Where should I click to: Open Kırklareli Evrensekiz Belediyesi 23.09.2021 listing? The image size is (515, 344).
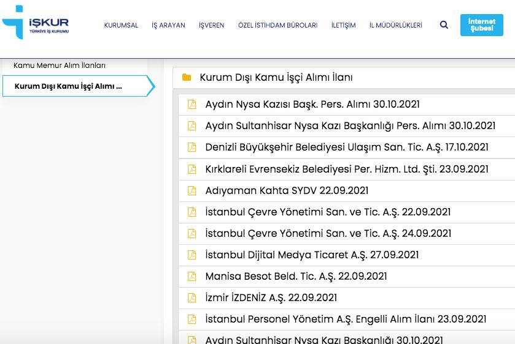[347, 169]
